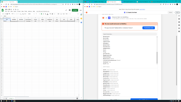Open Extensions puzzle icon in Sheets browser
Screen dimensions: 181x102
77,4
